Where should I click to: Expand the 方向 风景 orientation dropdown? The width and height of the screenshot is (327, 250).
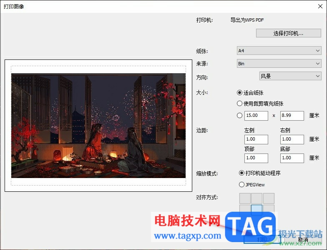click(x=290, y=76)
